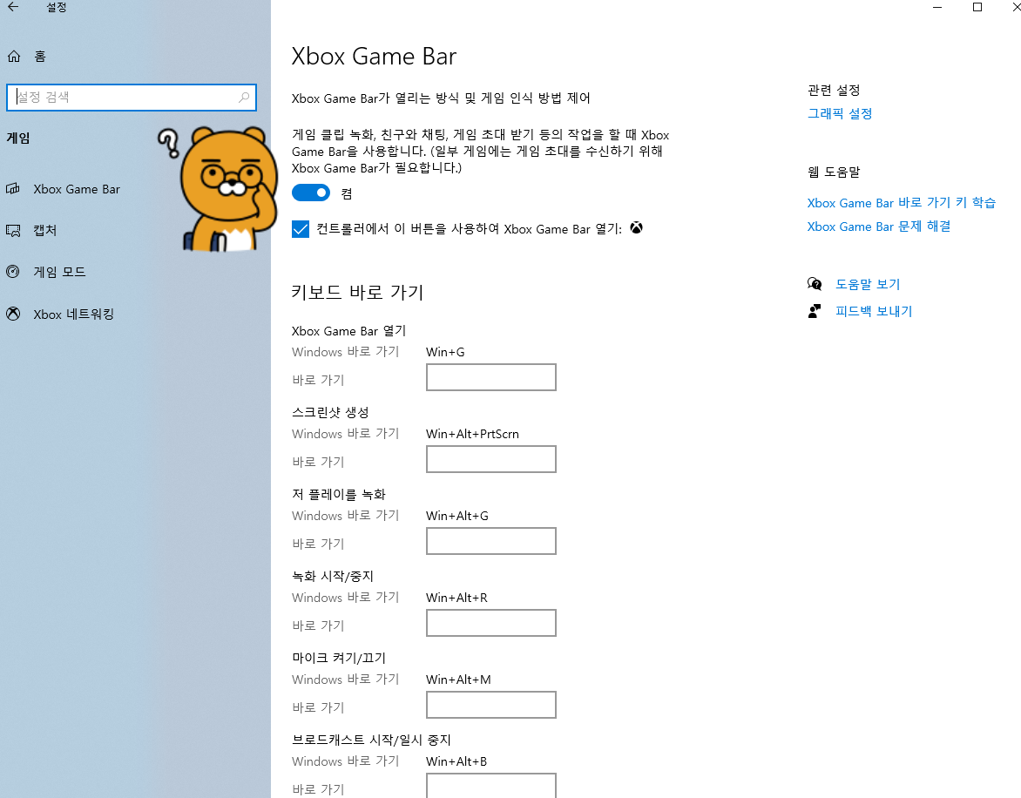The height and width of the screenshot is (798, 1021).
Task: Select the Xbox 네트워킹 icon
Action: tap(13, 314)
